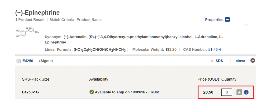This screenshot has width=272, height=100.
Task: Open the blue info icon beside quantity
Action: (246, 92)
